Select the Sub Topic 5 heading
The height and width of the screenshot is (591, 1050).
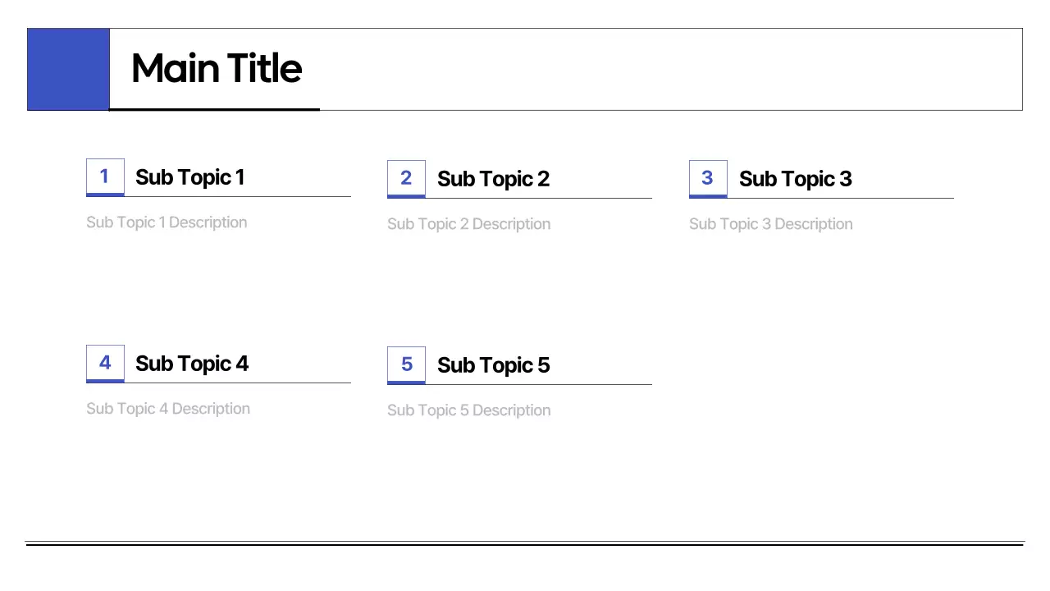pyautogui.click(x=493, y=365)
